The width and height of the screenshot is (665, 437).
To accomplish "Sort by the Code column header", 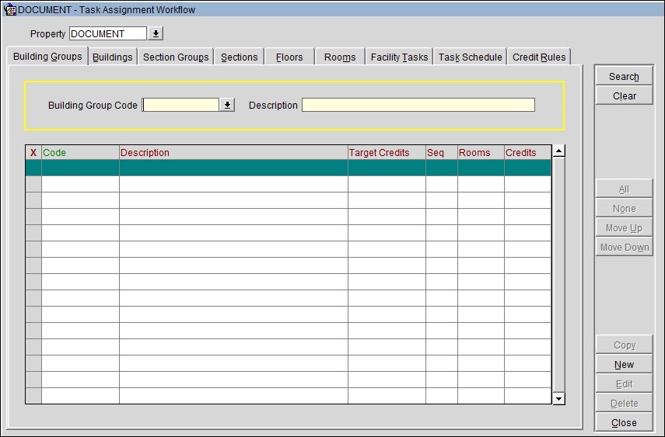I will 79,153.
